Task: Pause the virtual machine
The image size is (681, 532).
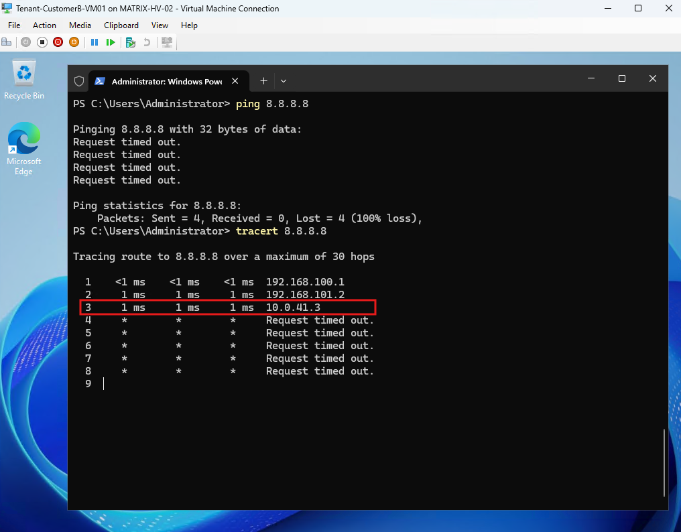Action: pyautogui.click(x=95, y=42)
